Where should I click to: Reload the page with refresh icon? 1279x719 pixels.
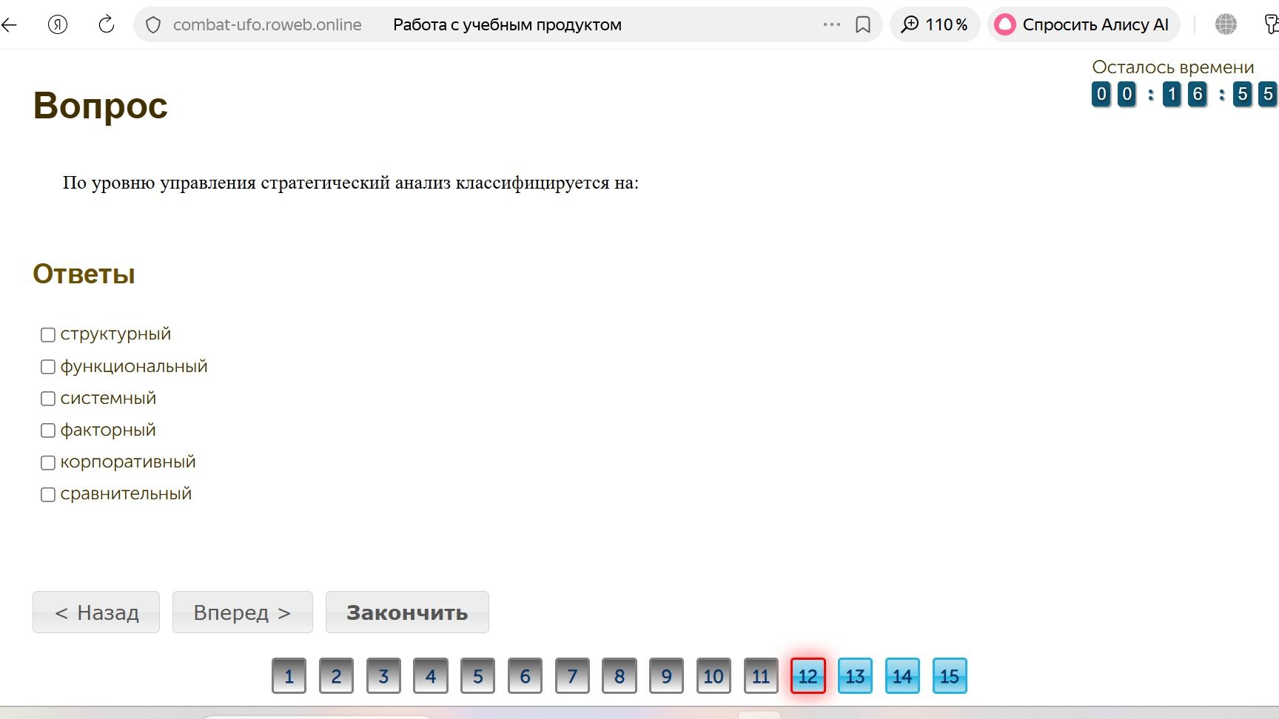[107, 24]
